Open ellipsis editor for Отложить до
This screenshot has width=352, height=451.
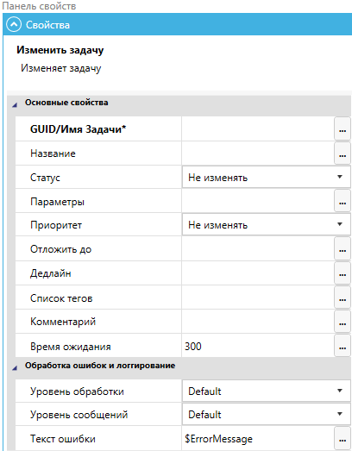click(x=343, y=249)
